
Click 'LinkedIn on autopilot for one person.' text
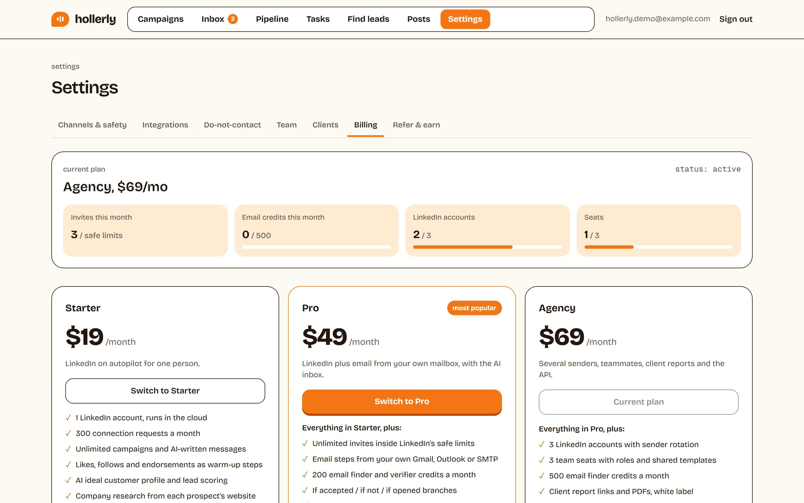(x=133, y=363)
